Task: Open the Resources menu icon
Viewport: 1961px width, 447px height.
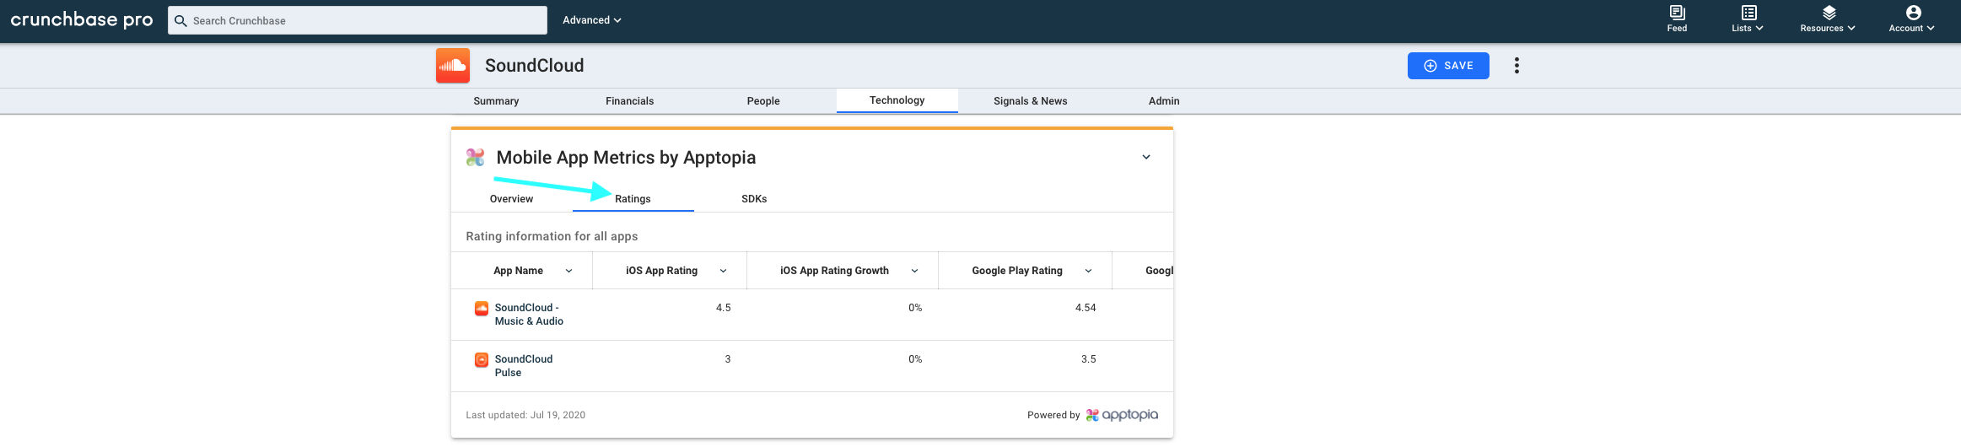Action: (x=1829, y=13)
